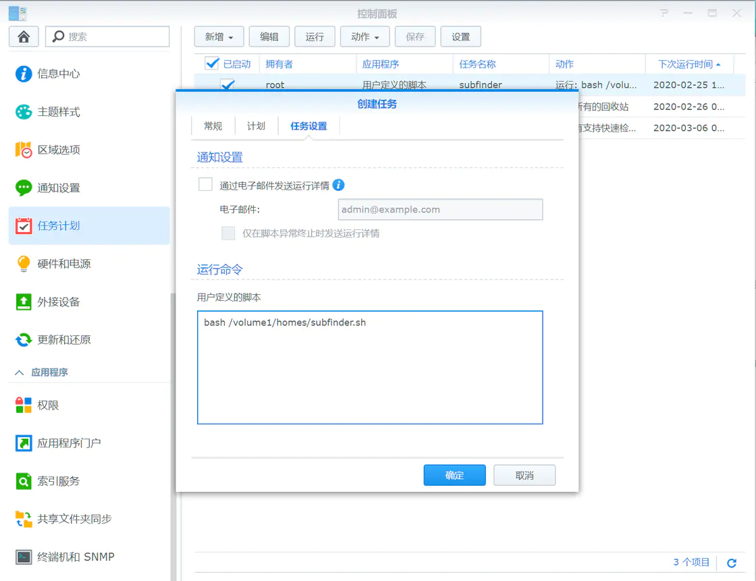The height and width of the screenshot is (581, 756).
Task: Switch to the 计划 tab
Action: pos(256,126)
